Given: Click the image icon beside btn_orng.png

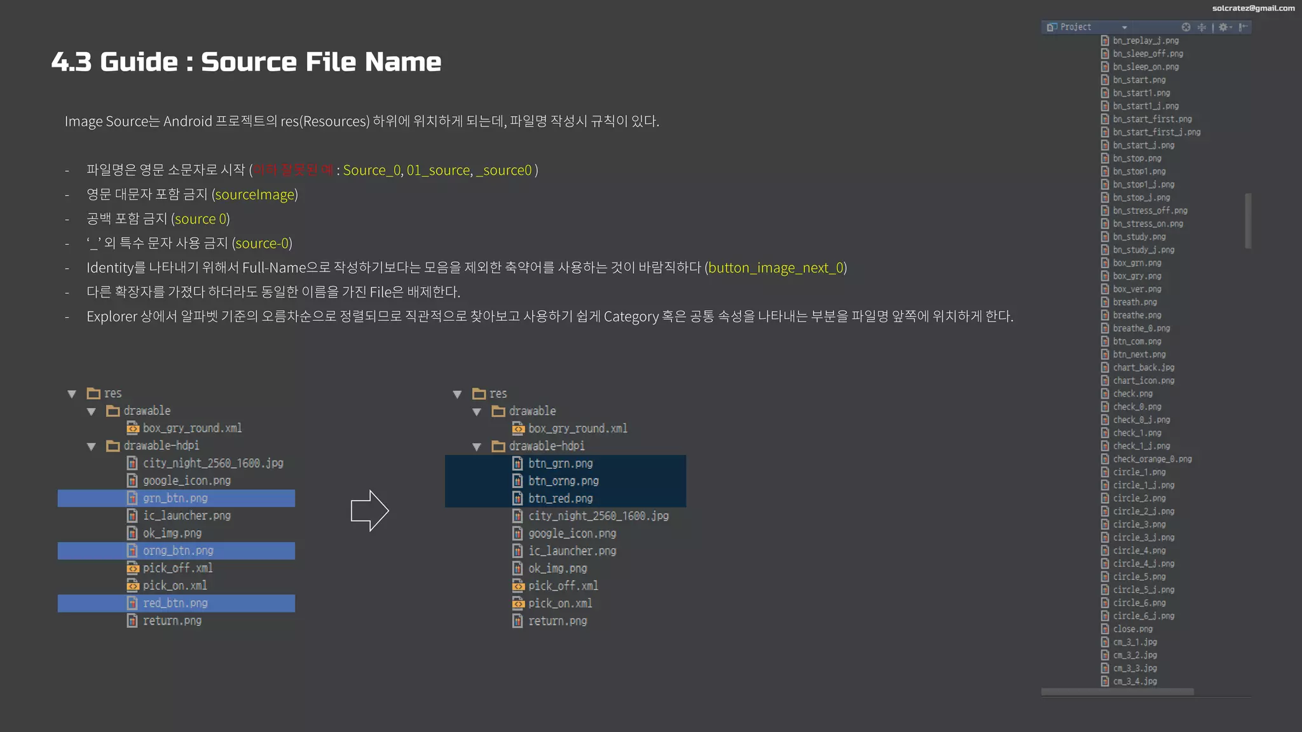Looking at the screenshot, I should pos(517,481).
